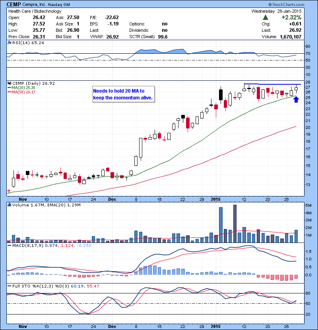
Task: Click the 'Needs to hold 20 MA' annotation box
Action: coord(124,94)
